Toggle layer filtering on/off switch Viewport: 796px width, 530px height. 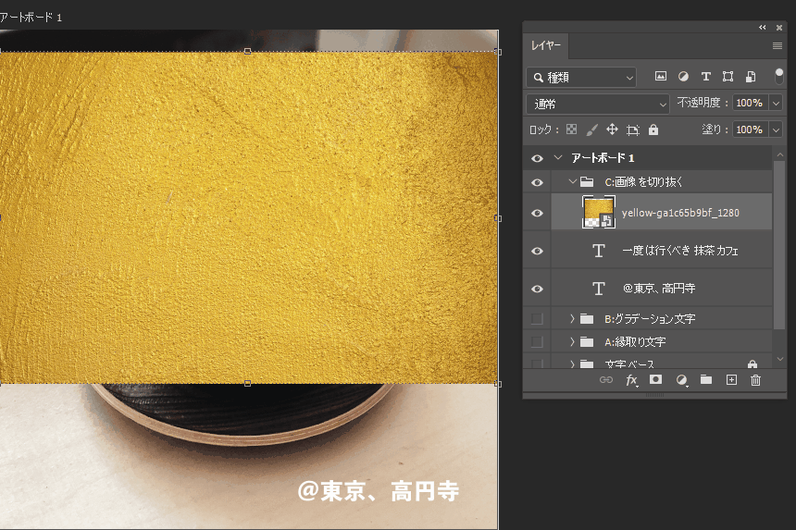coord(778,76)
